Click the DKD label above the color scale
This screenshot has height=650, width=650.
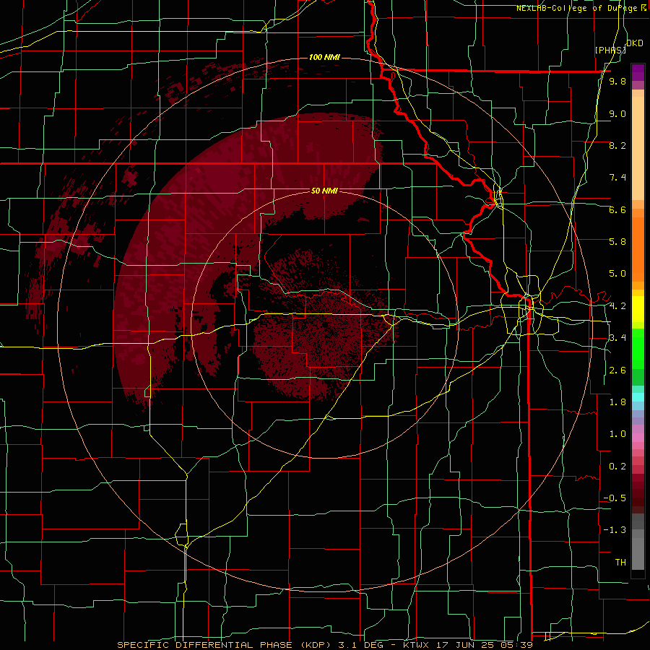pos(635,43)
